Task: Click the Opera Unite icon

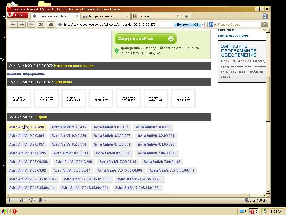Action: 31,200
